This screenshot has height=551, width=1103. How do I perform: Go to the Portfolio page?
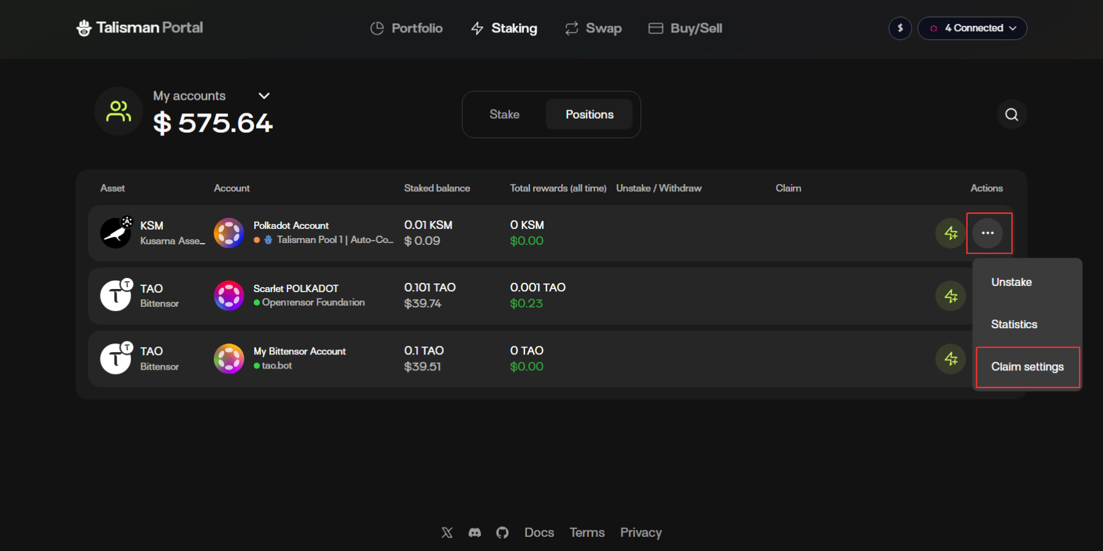click(407, 28)
